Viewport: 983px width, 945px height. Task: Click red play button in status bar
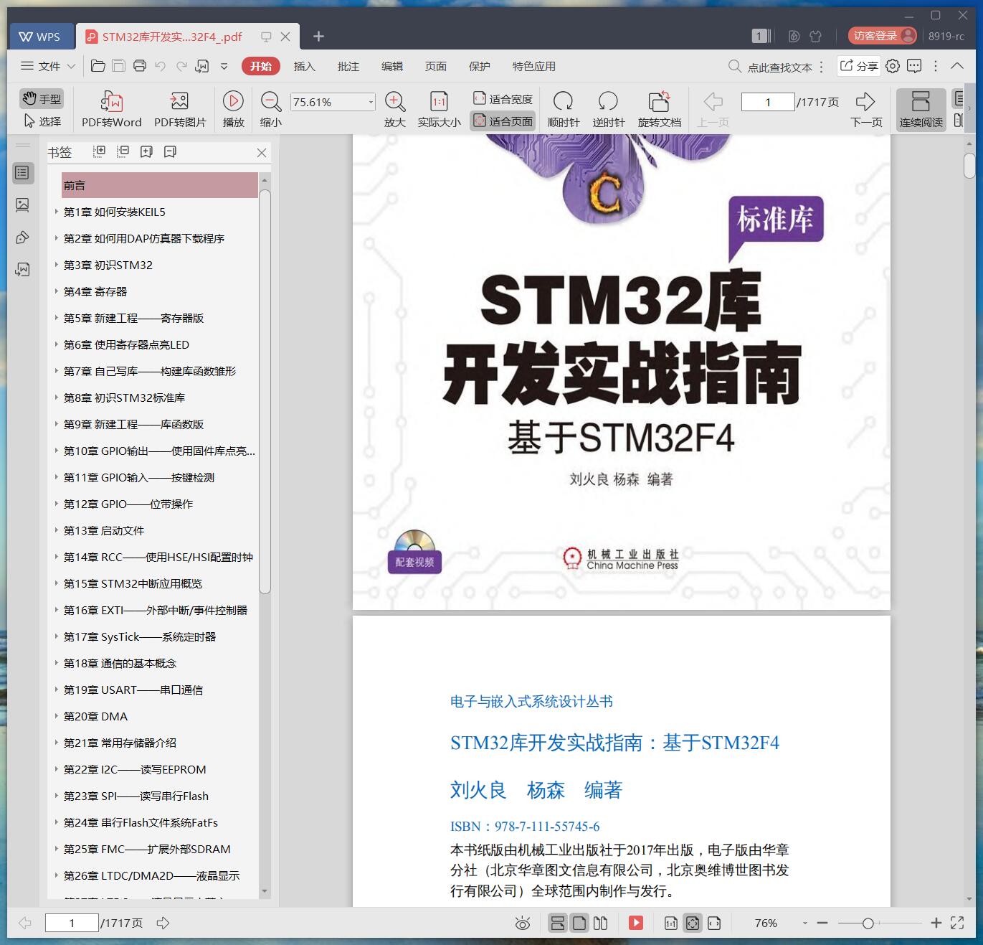coord(636,923)
